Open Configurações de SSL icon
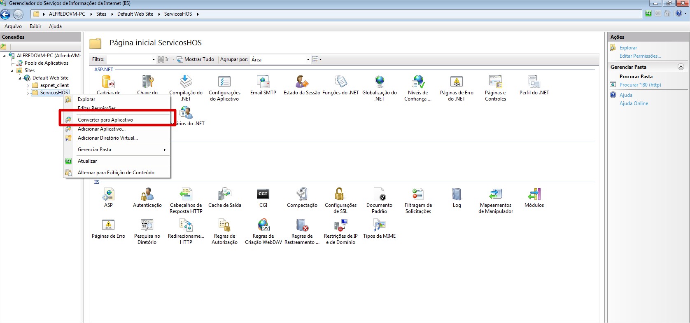690x323 pixels. pyautogui.click(x=340, y=194)
